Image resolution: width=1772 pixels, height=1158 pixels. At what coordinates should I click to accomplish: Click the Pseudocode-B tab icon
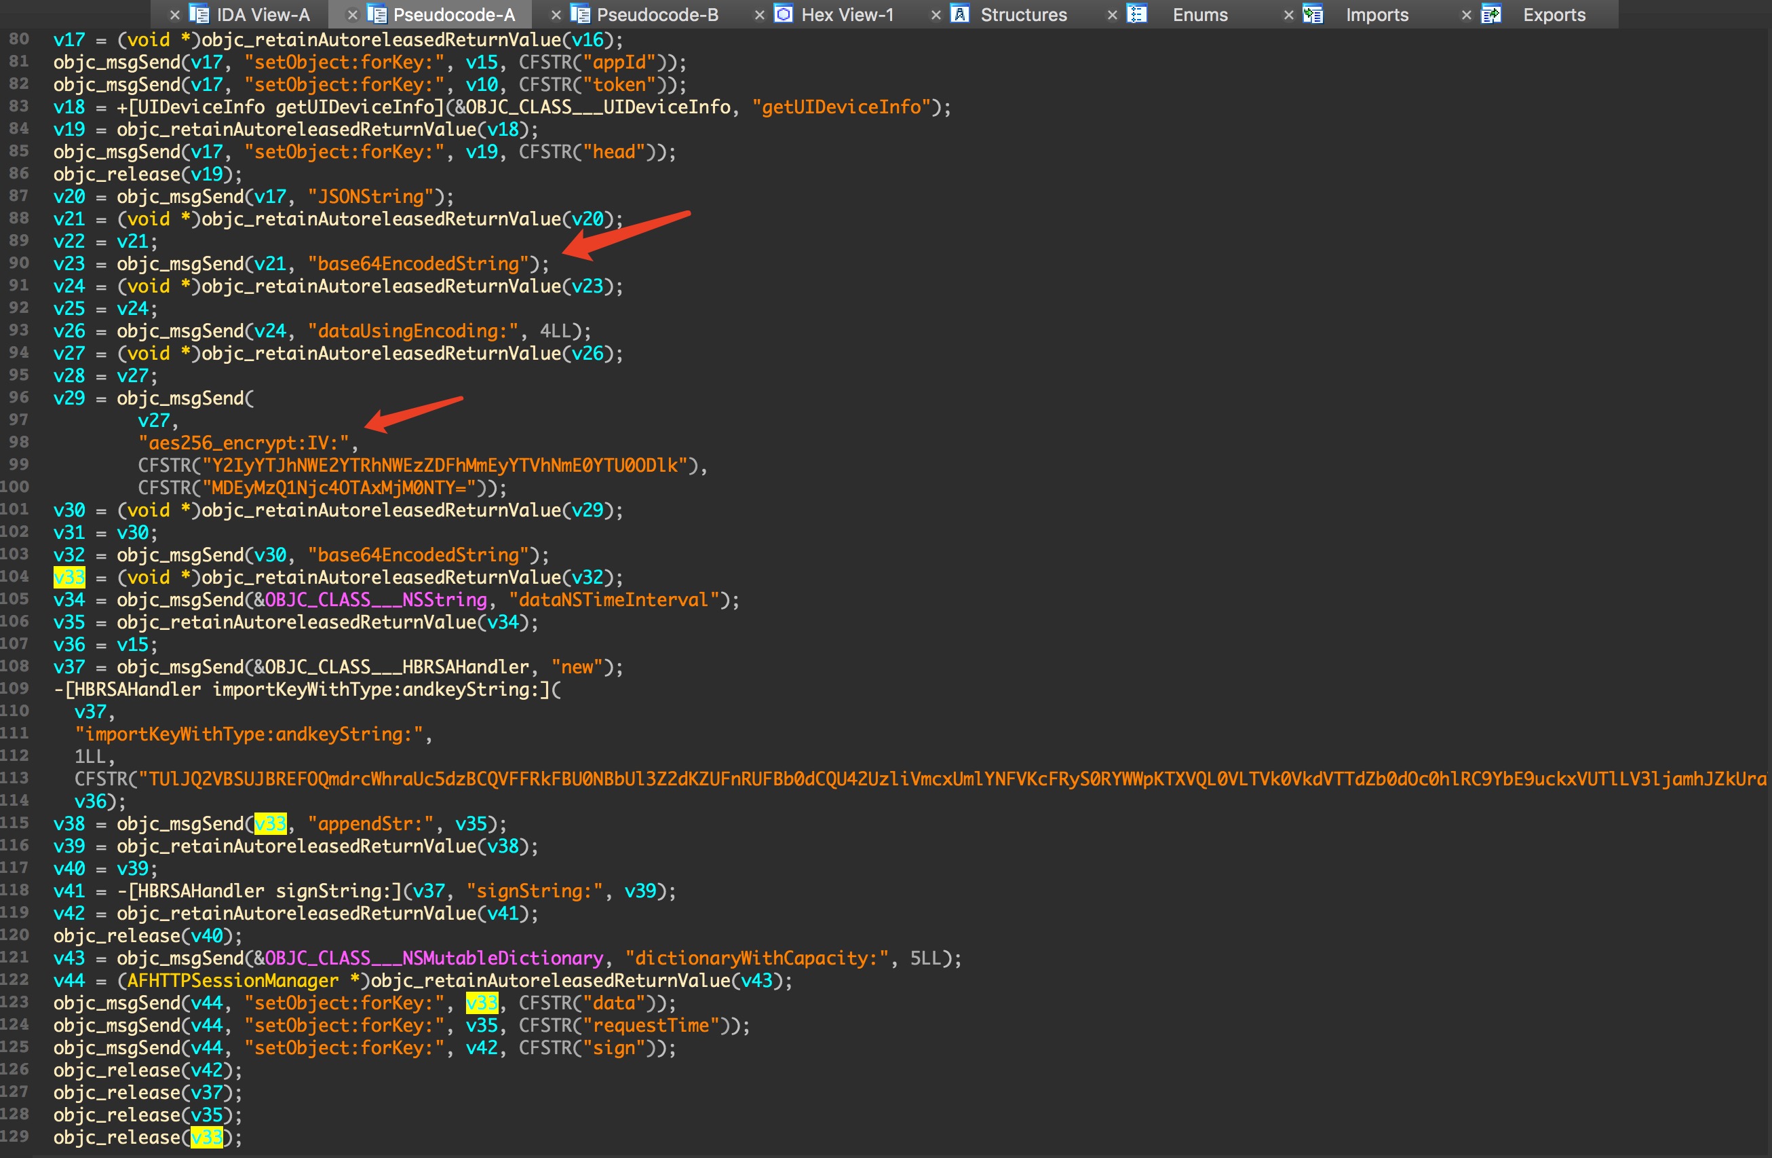pos(579,14)
